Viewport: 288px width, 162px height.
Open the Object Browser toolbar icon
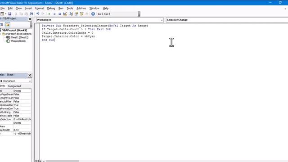click(x=81, y=14)
